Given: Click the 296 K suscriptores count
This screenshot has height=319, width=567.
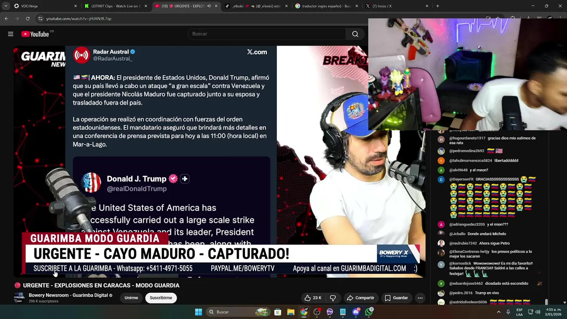Looking at the screenshot, I should click(x=43, y=301).
